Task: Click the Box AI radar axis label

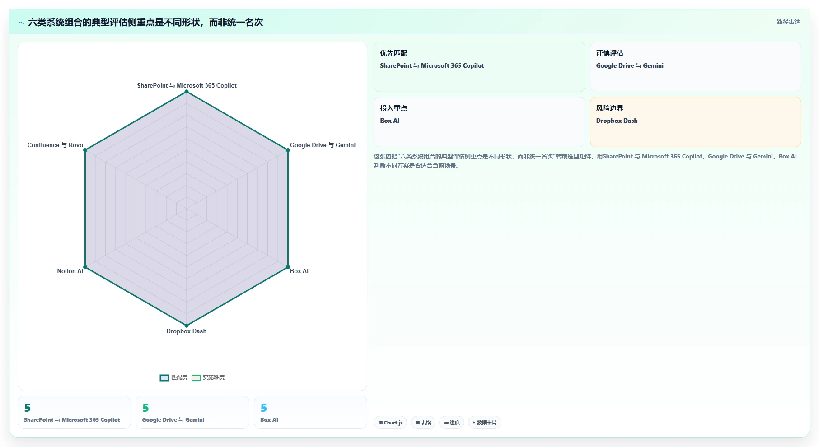Action: click(x=299, y=271)
